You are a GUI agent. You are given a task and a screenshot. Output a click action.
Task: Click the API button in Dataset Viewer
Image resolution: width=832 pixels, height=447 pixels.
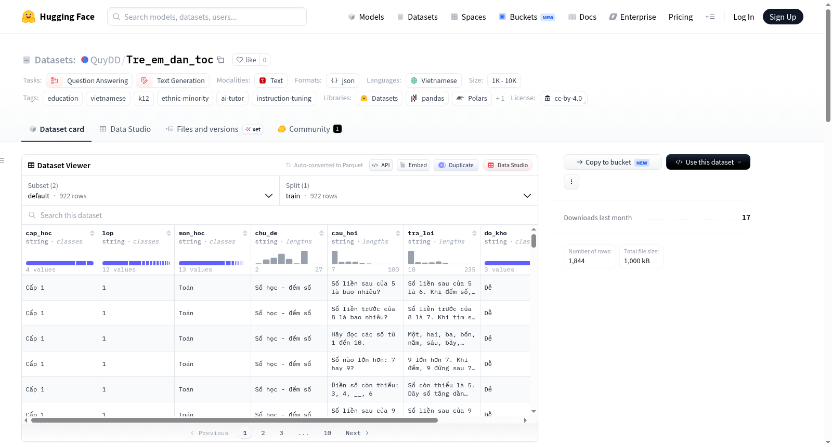(381, 165)
